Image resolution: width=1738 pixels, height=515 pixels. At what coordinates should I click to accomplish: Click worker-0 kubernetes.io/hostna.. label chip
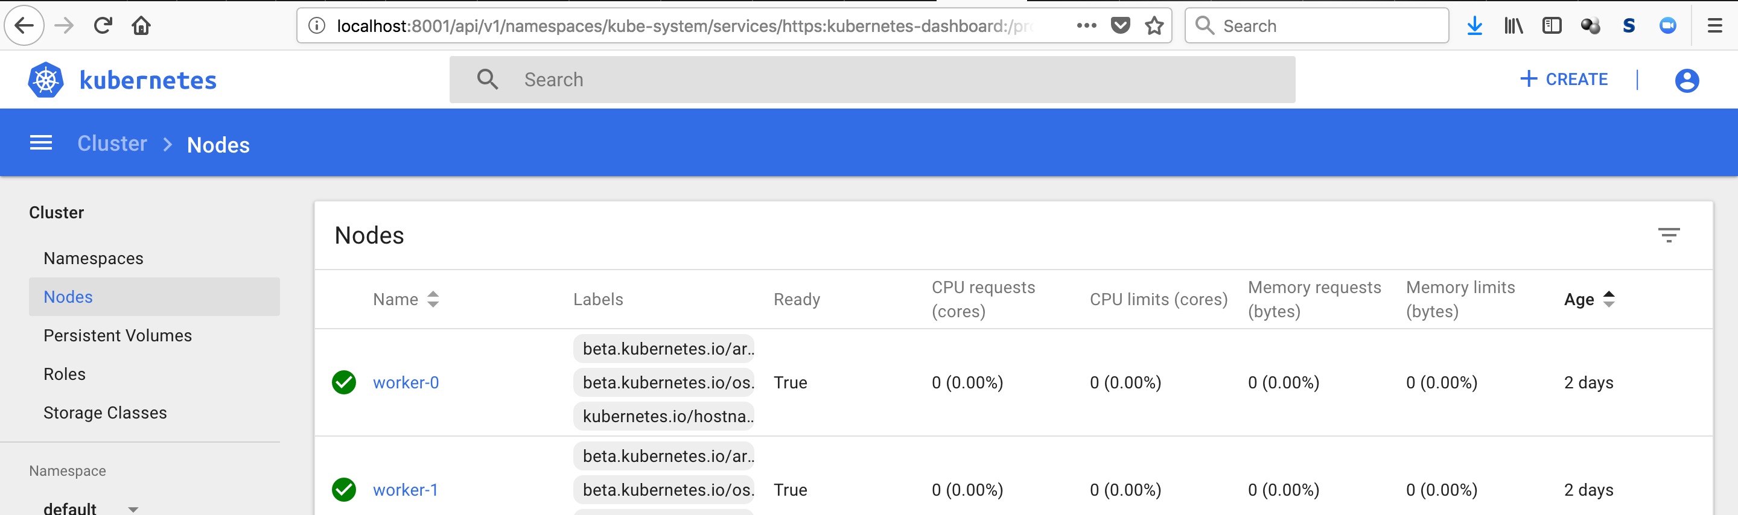(x=664, y=416)
